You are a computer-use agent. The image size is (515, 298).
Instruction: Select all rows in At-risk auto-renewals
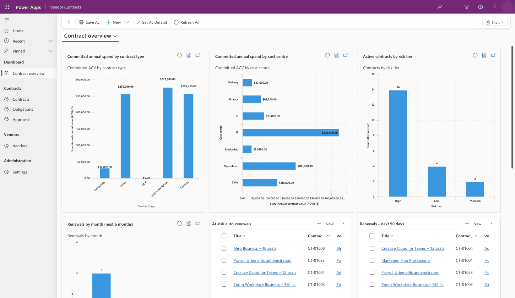[x=224, y=236]
